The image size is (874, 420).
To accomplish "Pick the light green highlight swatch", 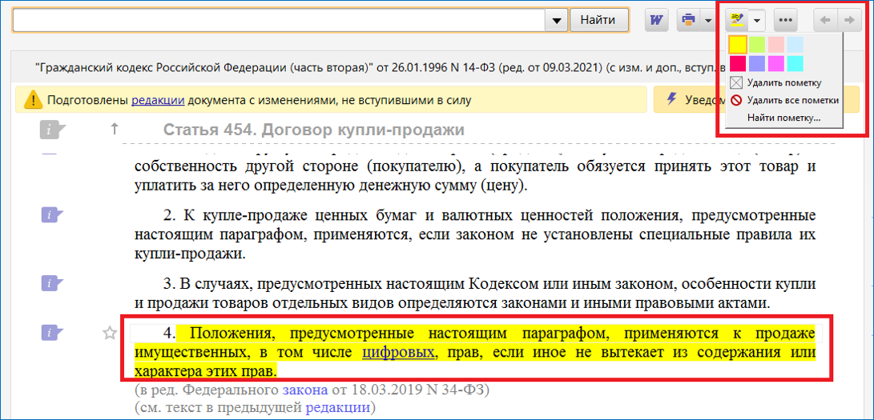I will pyautogui.click(x=757, y=43).
